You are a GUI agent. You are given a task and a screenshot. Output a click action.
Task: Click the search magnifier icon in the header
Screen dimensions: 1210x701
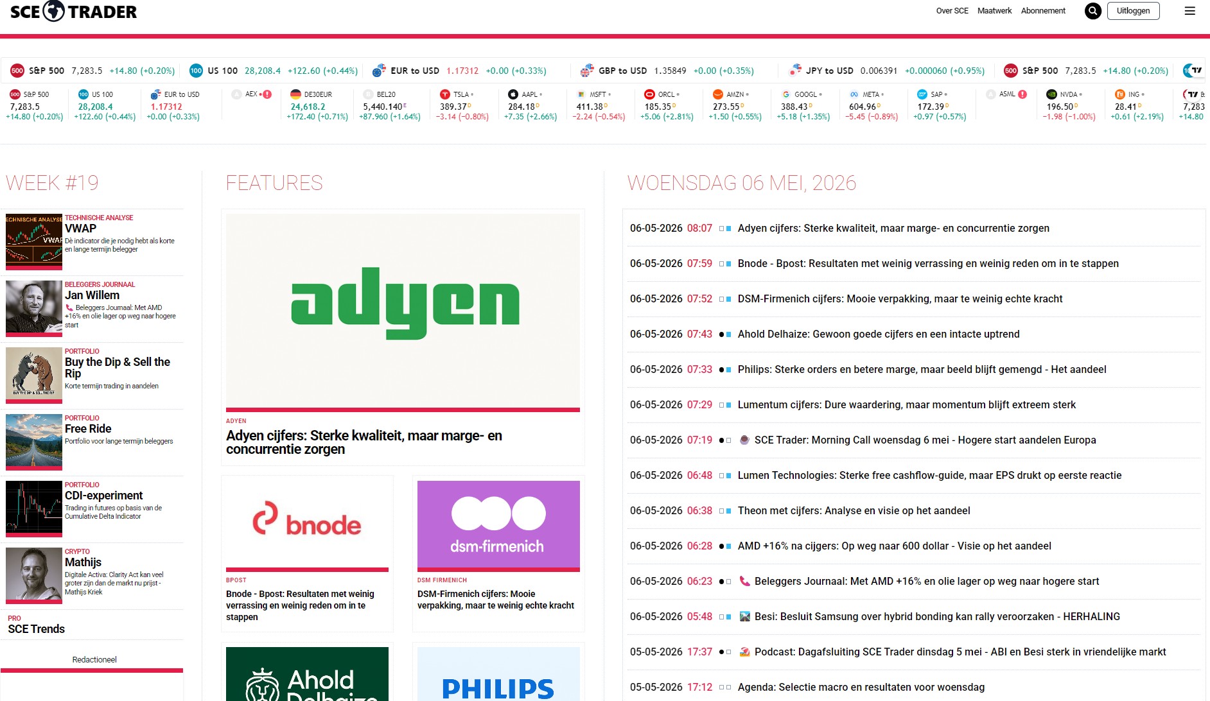1092,11
